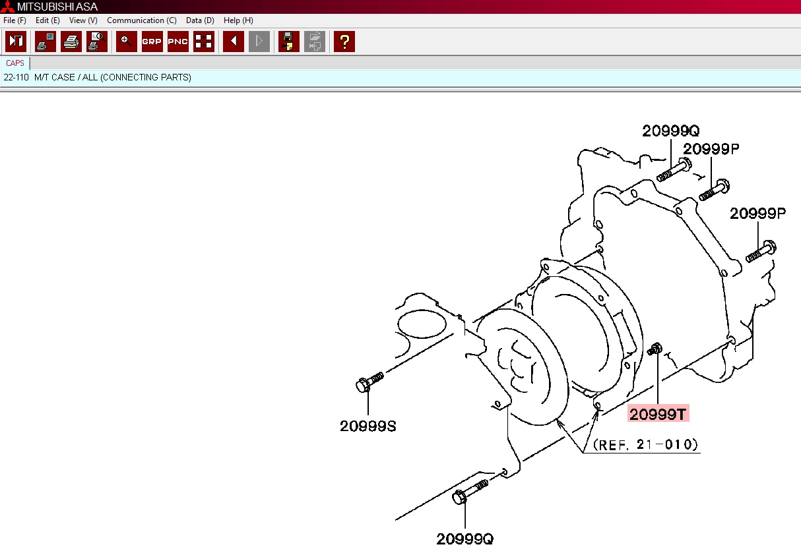Viewport: 801px width, 555px height.
Task: Open the four-squares illustration index icon
Action: point(204,42)
